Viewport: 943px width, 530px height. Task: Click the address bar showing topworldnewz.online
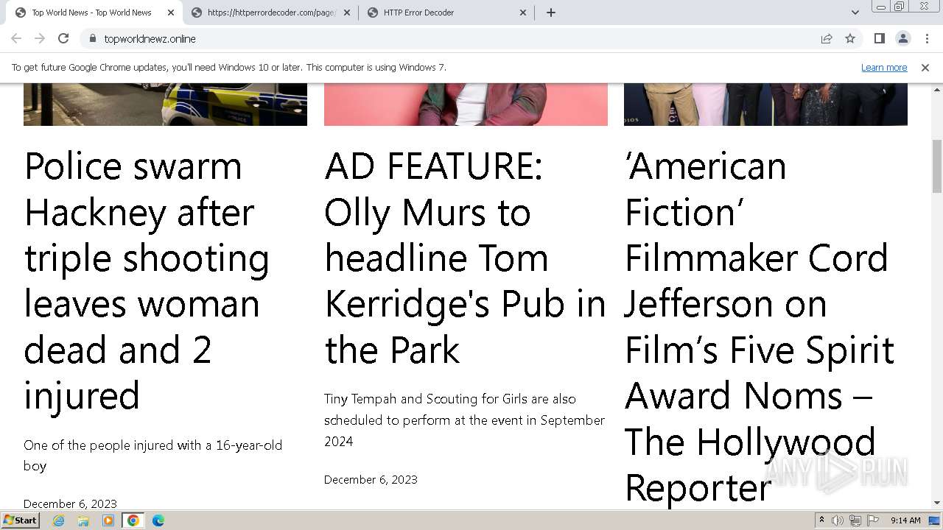[457, 38]
